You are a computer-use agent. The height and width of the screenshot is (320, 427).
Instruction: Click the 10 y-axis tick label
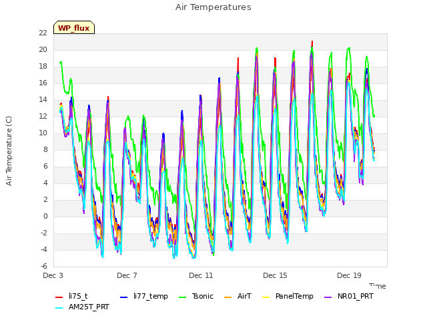point(43,133)
